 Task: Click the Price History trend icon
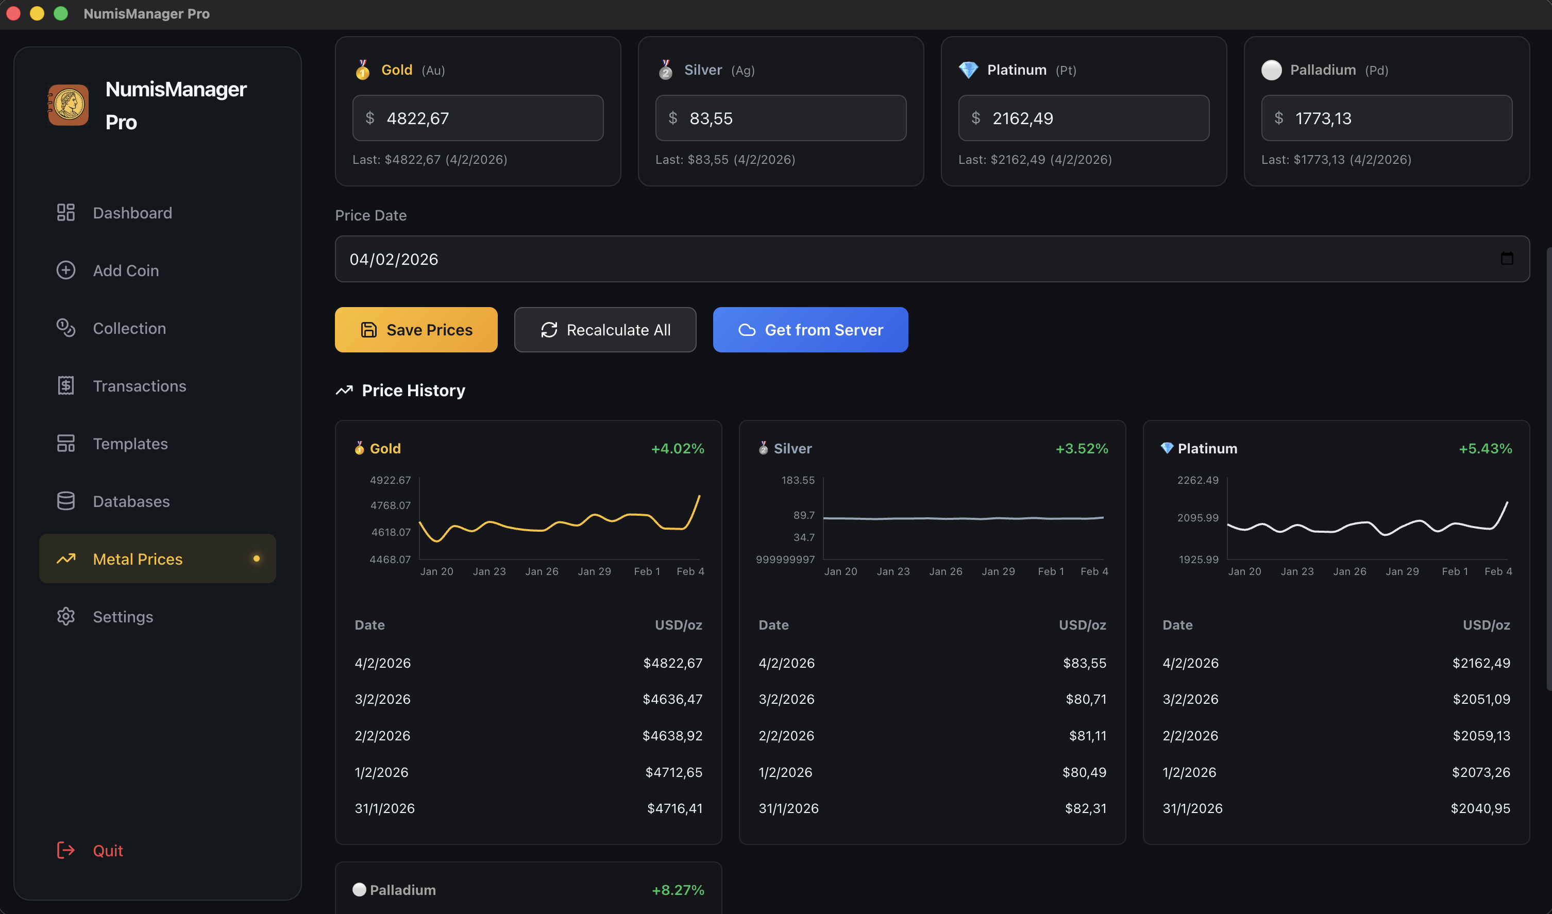[x=344, y=390]
